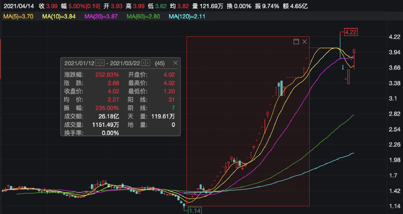The height and width of the screenshot is (214, 403).
Task: Select the MA(5)=3.70 indicator label
Action: tap(18, 16)
